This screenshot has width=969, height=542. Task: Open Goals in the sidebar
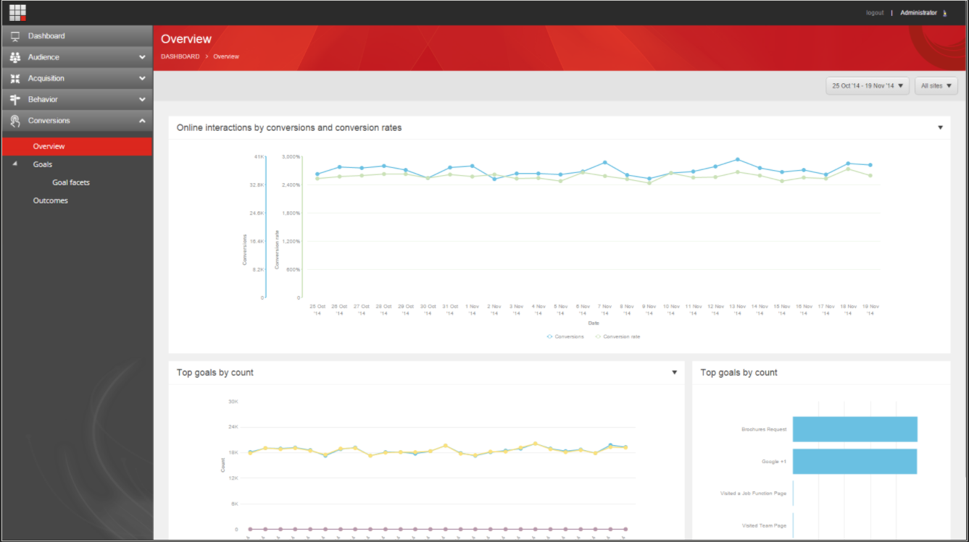pyautogui.click(x=43, y=164)
